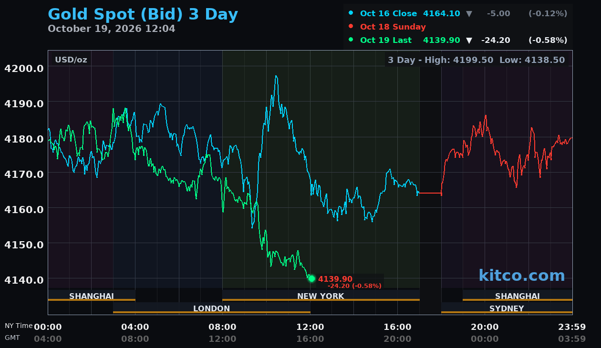Click the SYDNEY session bar

507,308
